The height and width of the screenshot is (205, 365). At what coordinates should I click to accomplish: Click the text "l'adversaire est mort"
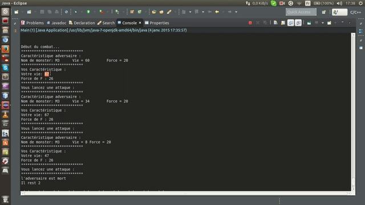point(43,178)
